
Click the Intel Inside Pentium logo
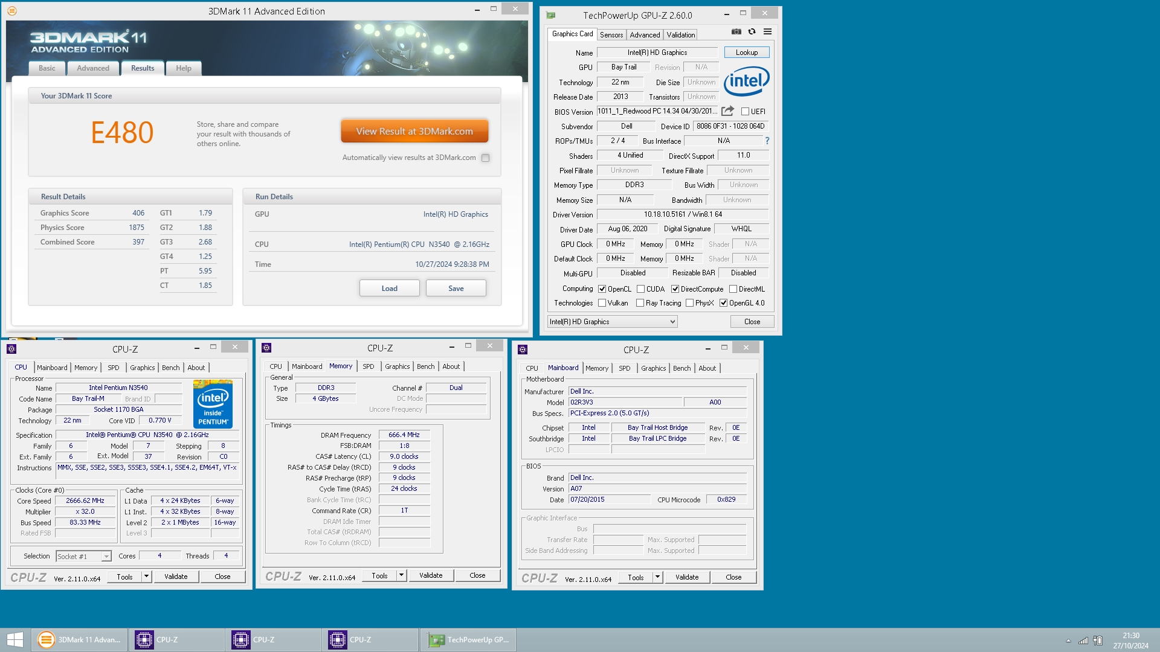213,404
